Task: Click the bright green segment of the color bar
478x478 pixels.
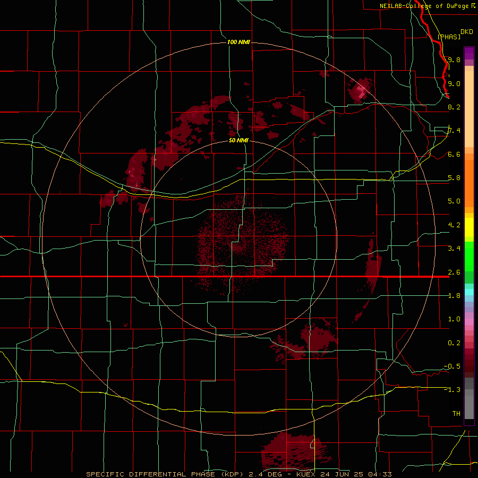Action: click(469, 257)
